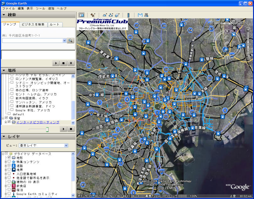Viewport: 254px width, 199px height.
Task: Click the search address input field
Action: (x=32, y=41)
